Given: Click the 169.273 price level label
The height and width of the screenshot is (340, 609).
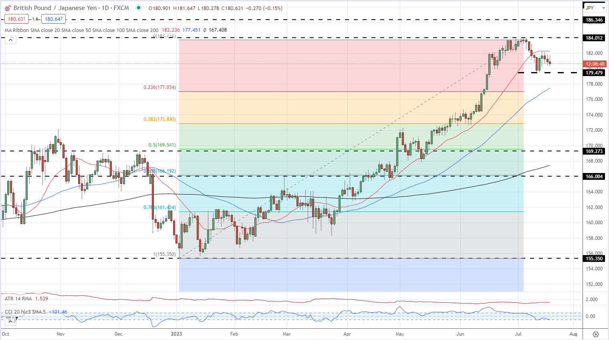Looking at the screenshot, I should pyautogui.click(x=594, y=151).
